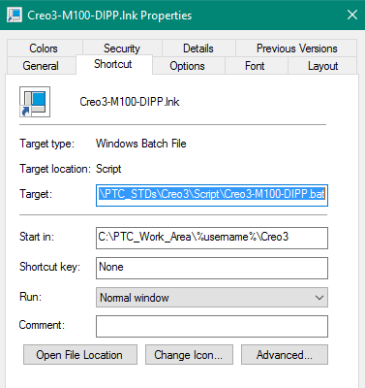
Task: Click the 'Target location:' label
Action: [55, 169]
